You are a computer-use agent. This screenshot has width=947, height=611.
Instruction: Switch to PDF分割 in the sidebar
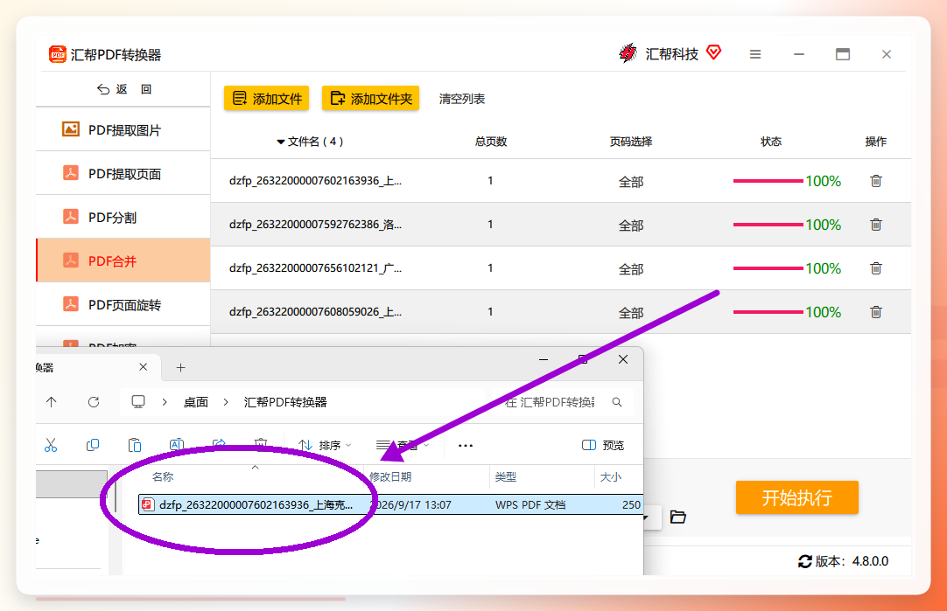click(123, 217)
